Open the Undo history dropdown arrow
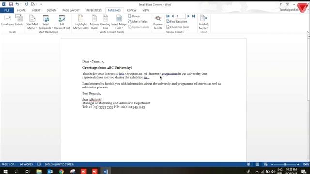This screenshot has width=310, height=174. click(21, 4)
